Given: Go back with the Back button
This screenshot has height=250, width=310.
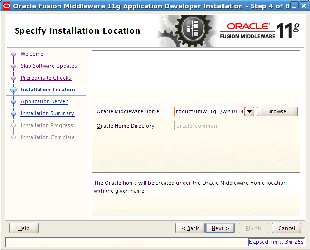Looking at the screenshot, I should tap(190, 228).
